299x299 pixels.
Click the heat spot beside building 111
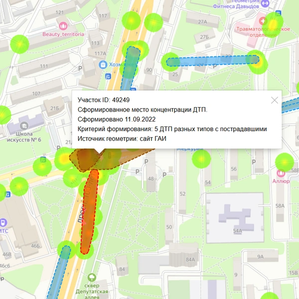[x=19, y=44]
